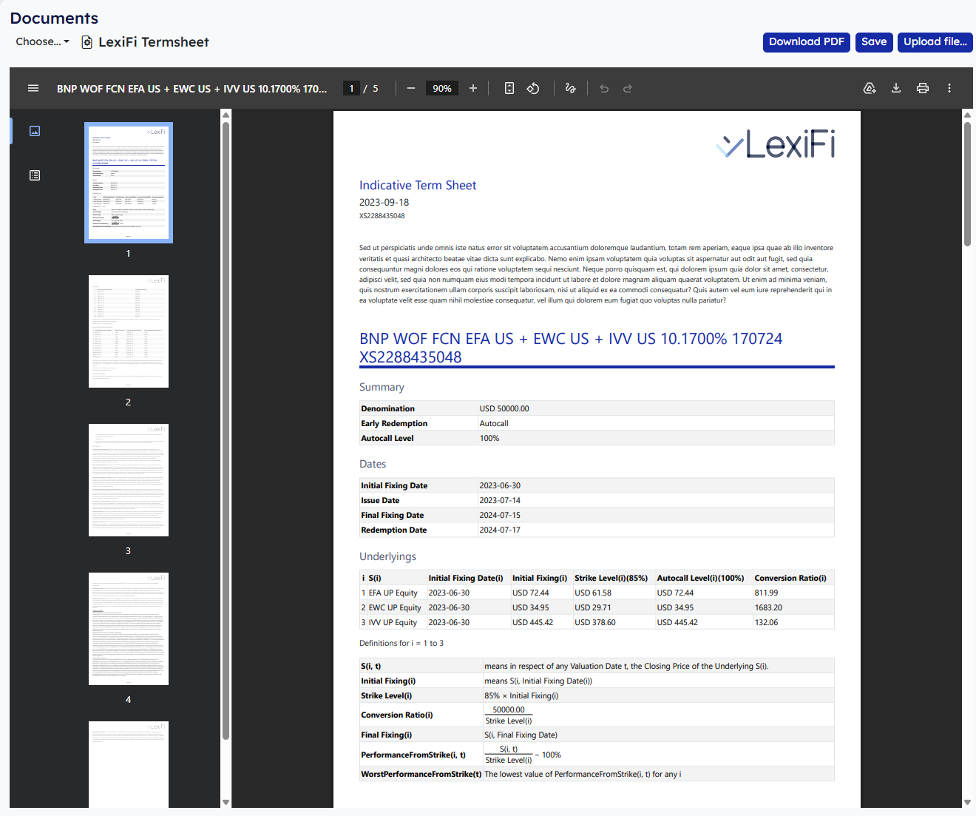Click the EFA UP Equity cell
The height and width of the screenshot is (816, 976).
[x=393, y=593]
